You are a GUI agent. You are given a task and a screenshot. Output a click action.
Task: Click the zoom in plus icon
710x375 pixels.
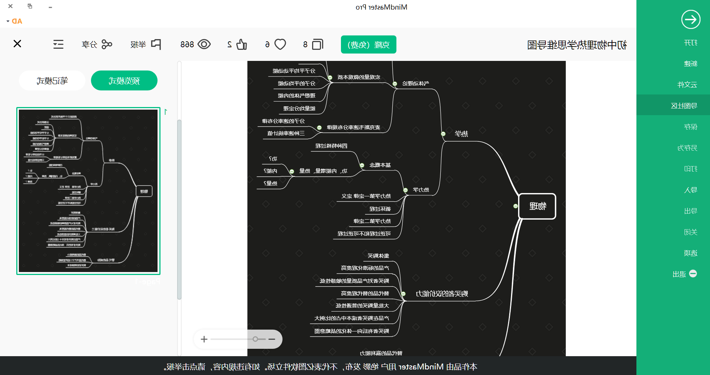pos(204,339)
